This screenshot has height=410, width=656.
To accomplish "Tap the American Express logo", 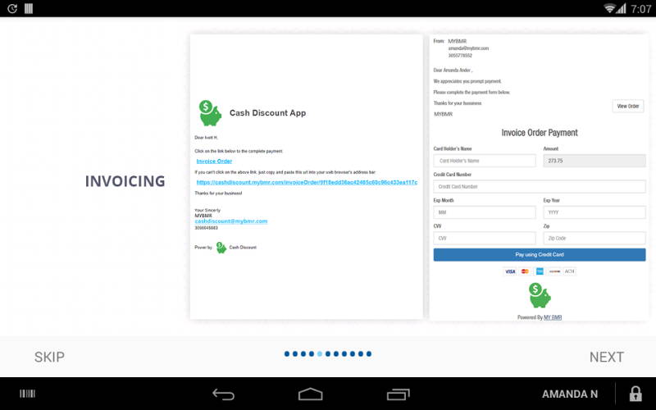I will click(x=540, y=271).
